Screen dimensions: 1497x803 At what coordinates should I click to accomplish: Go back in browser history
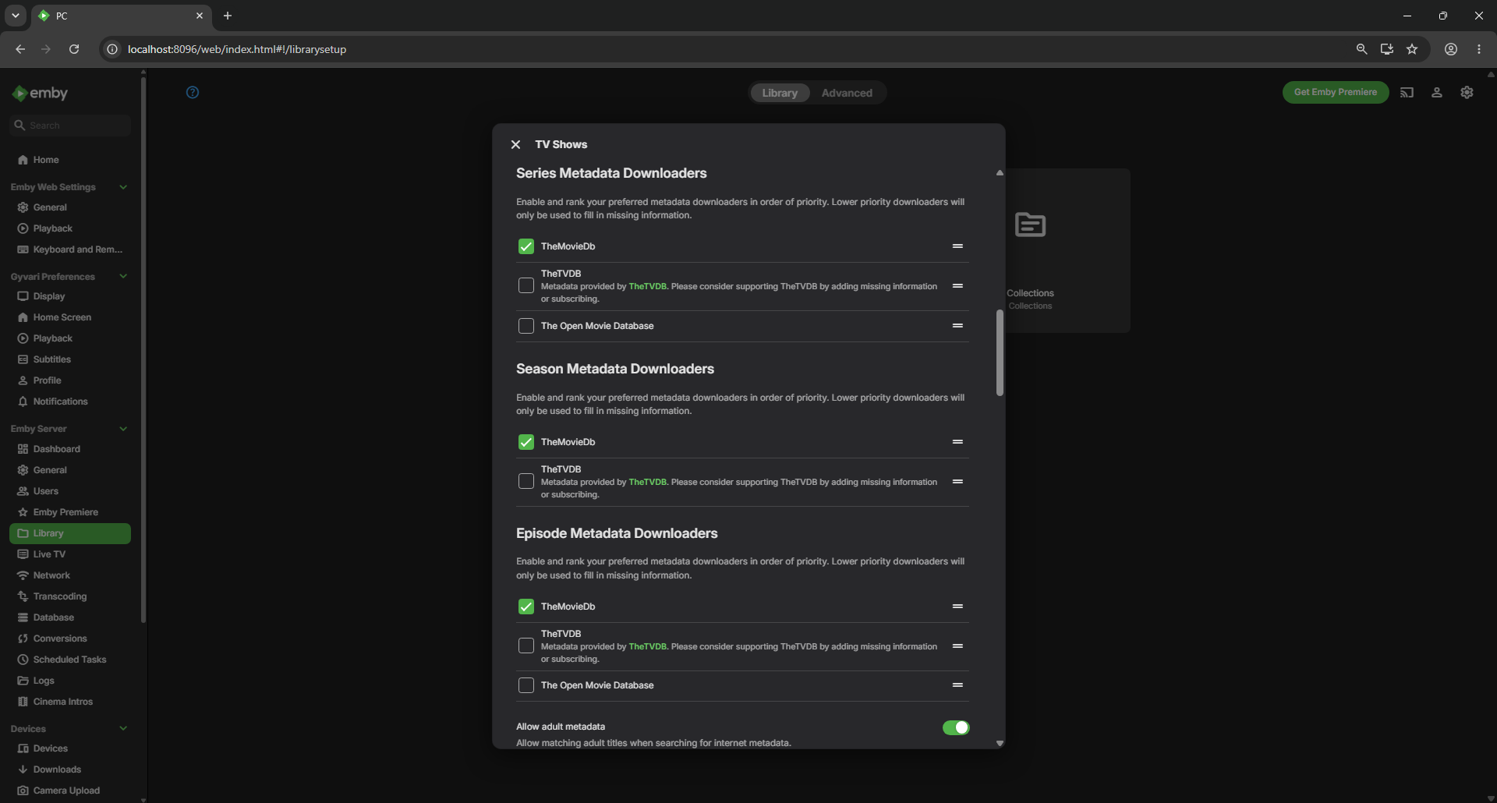pos(20,49)
